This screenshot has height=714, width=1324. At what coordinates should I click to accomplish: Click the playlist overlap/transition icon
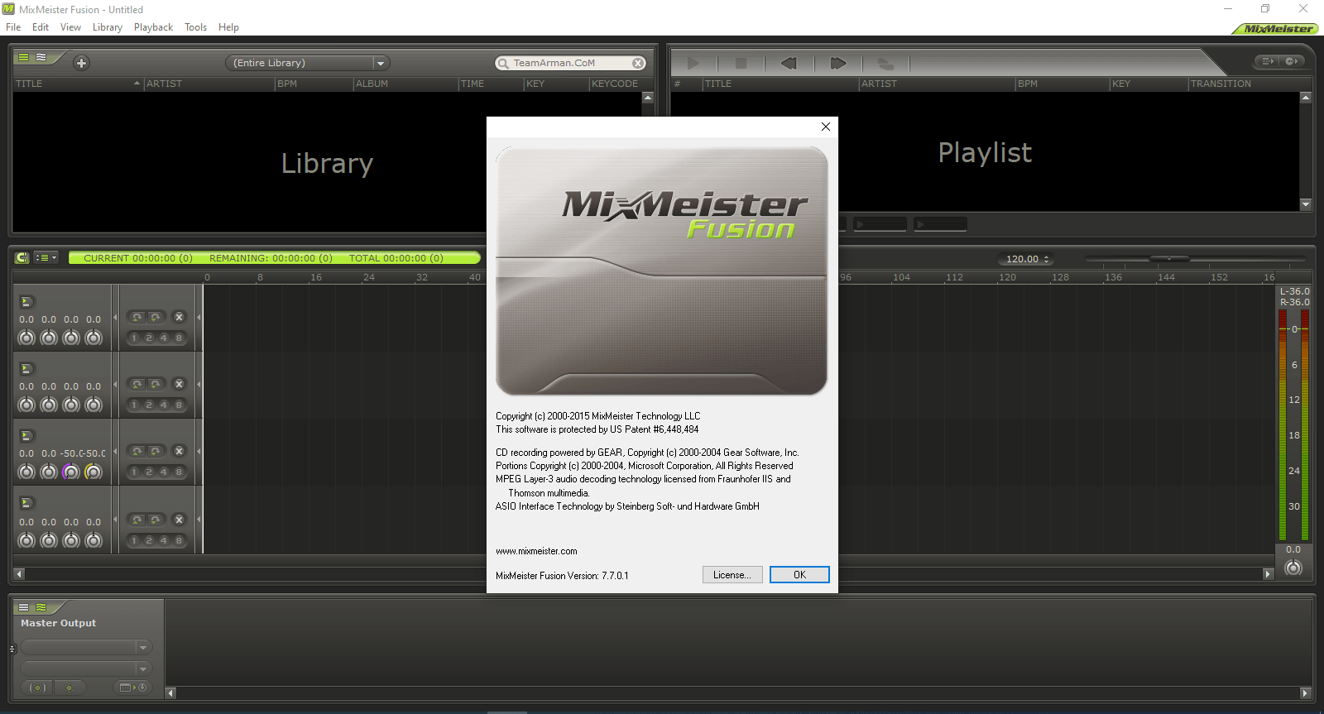coord(885,63)
